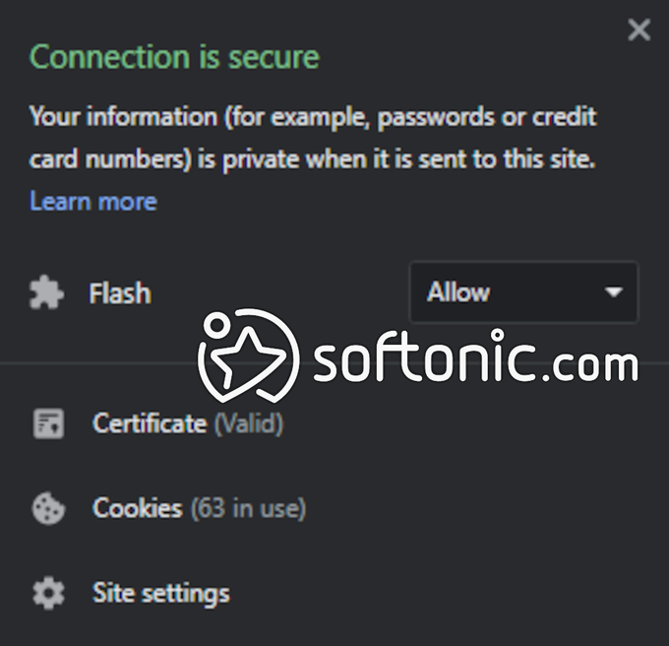
Task: Click the horizontal divider below Flash row
Action: [x=98, y=362]
